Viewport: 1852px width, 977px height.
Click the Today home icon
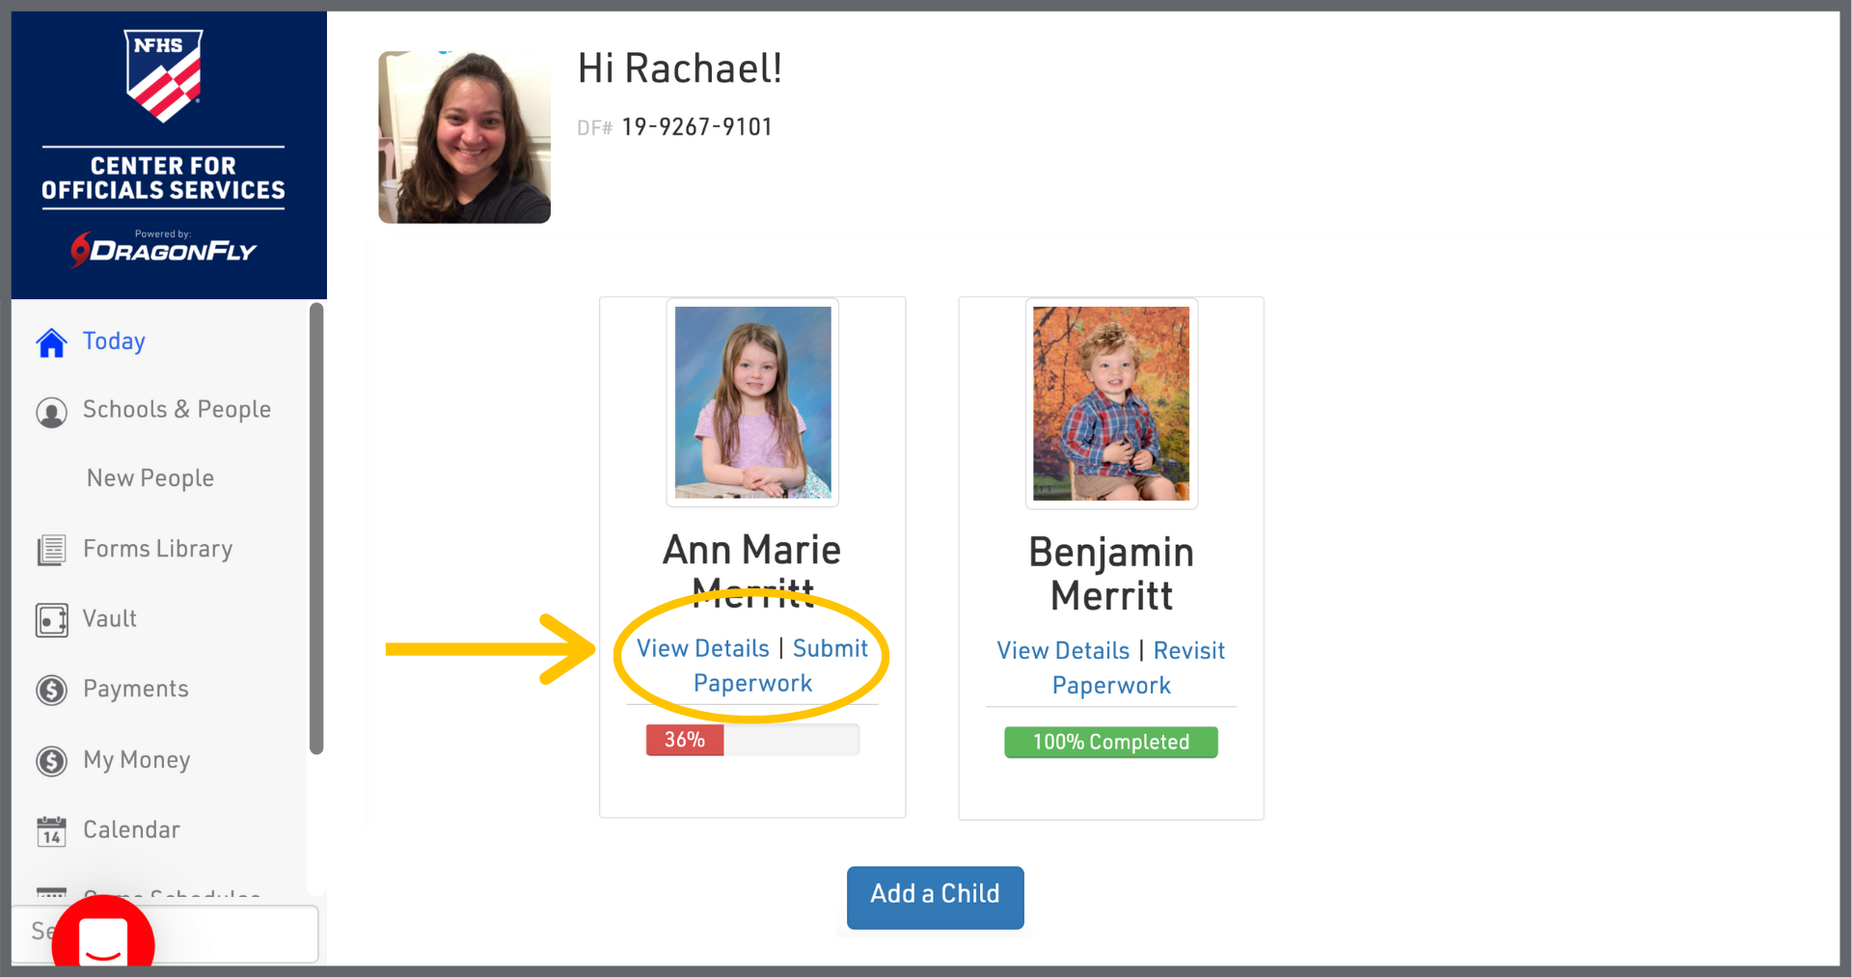pyautogui.click(x=51, y=342)
